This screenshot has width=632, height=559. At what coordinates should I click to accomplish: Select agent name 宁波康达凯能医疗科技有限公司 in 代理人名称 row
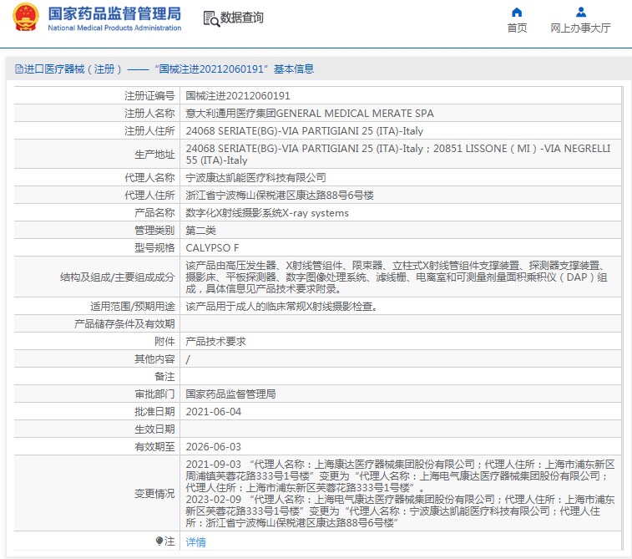(255, 177)
